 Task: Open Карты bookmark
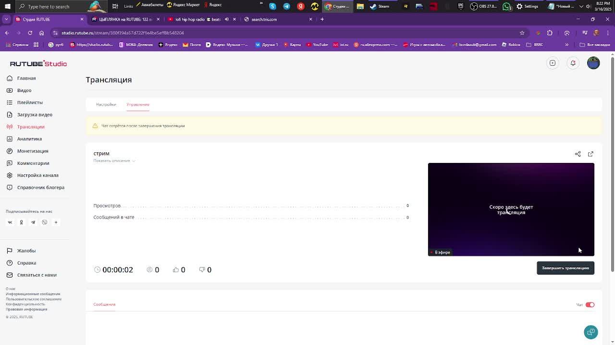[292, 45]
